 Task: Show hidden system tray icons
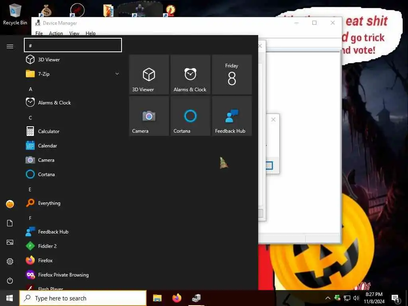[328, 298]
